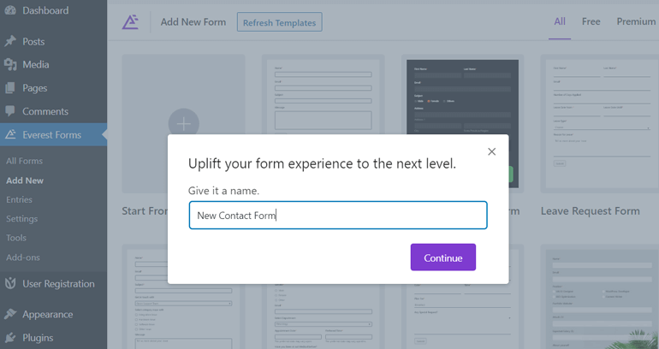Click the Refresh Templates button
Viewport: 659px width, 349px height.
point(279,22)
